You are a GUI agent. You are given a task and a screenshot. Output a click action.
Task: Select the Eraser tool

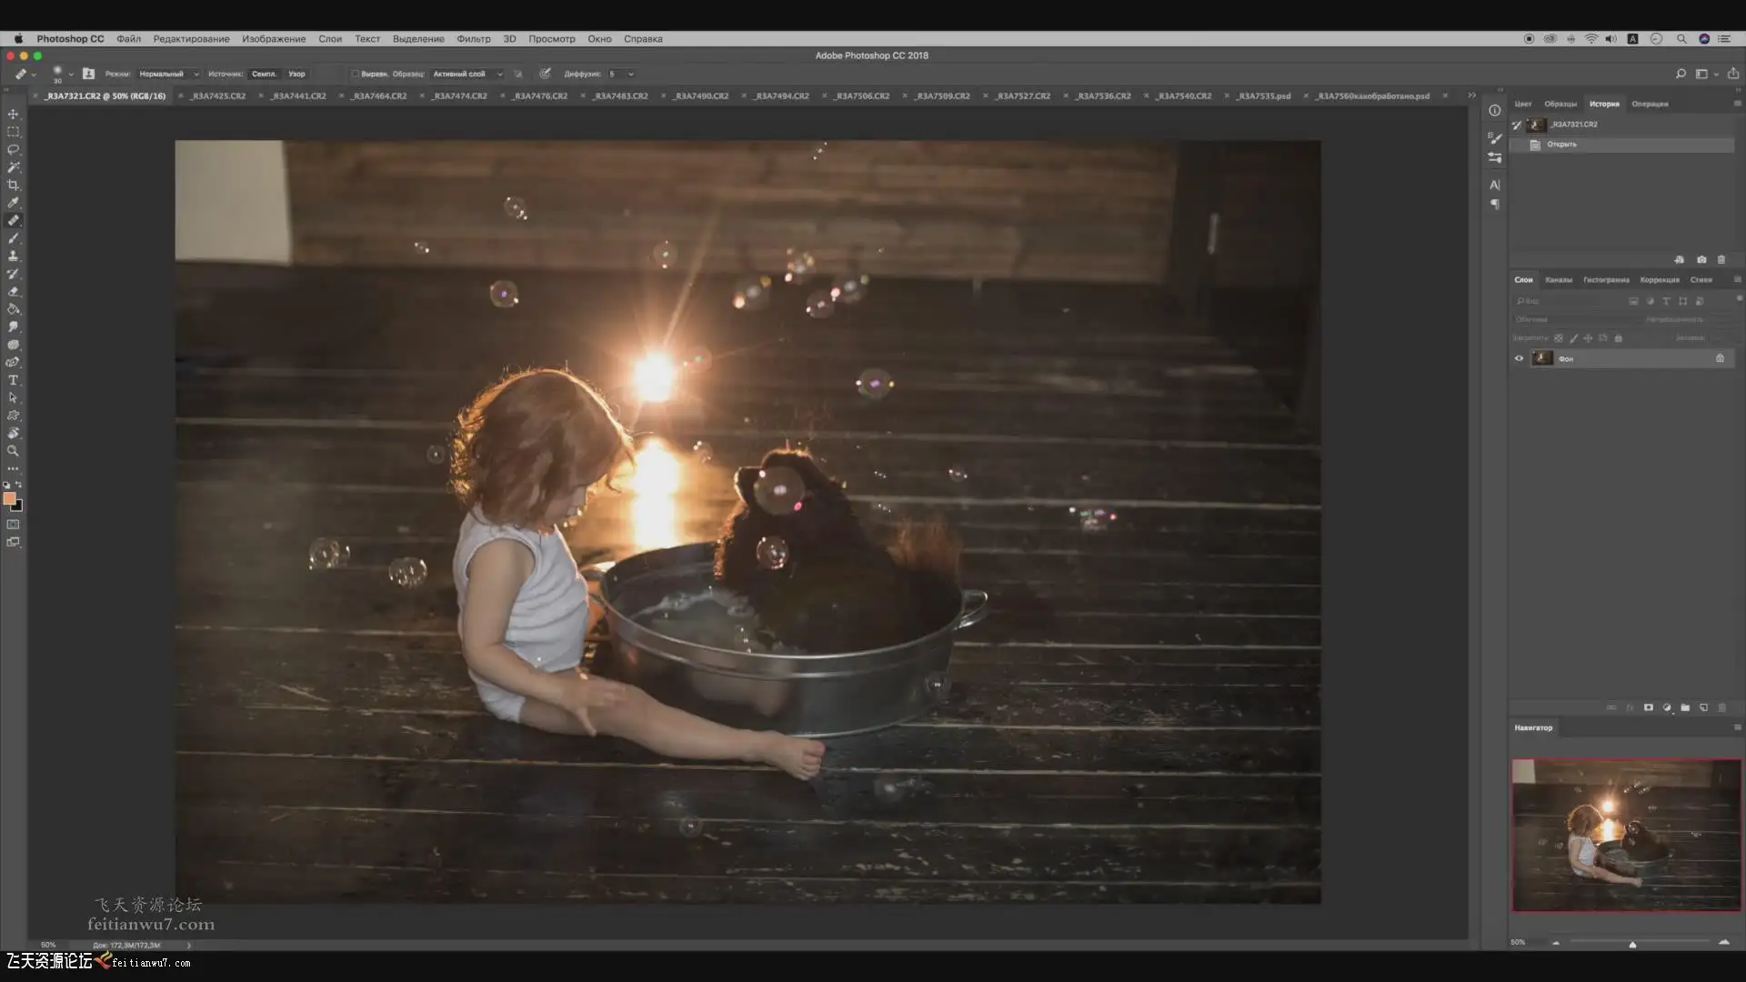13,291
